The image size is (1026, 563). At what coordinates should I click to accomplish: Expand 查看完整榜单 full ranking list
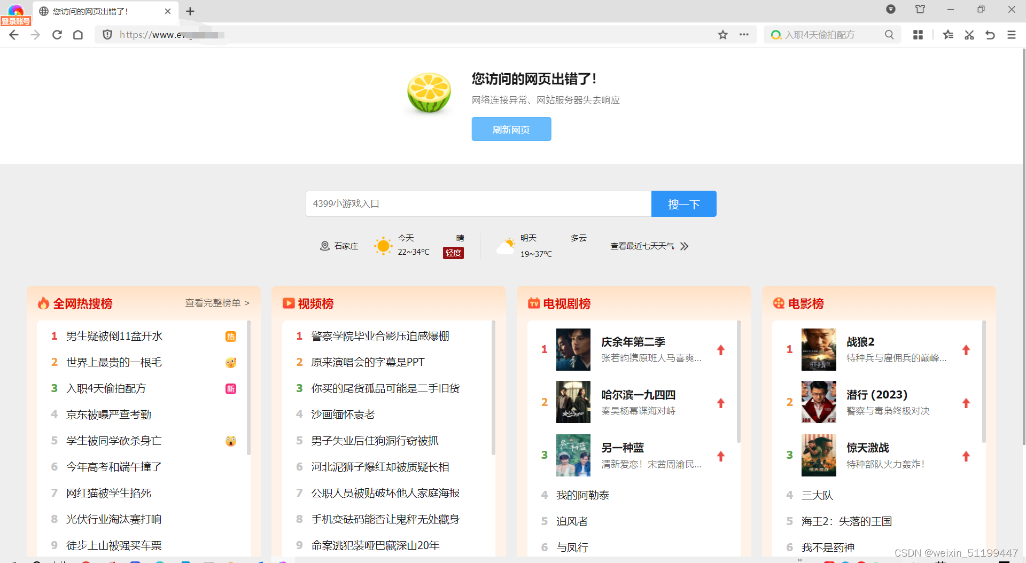(213, 302)
